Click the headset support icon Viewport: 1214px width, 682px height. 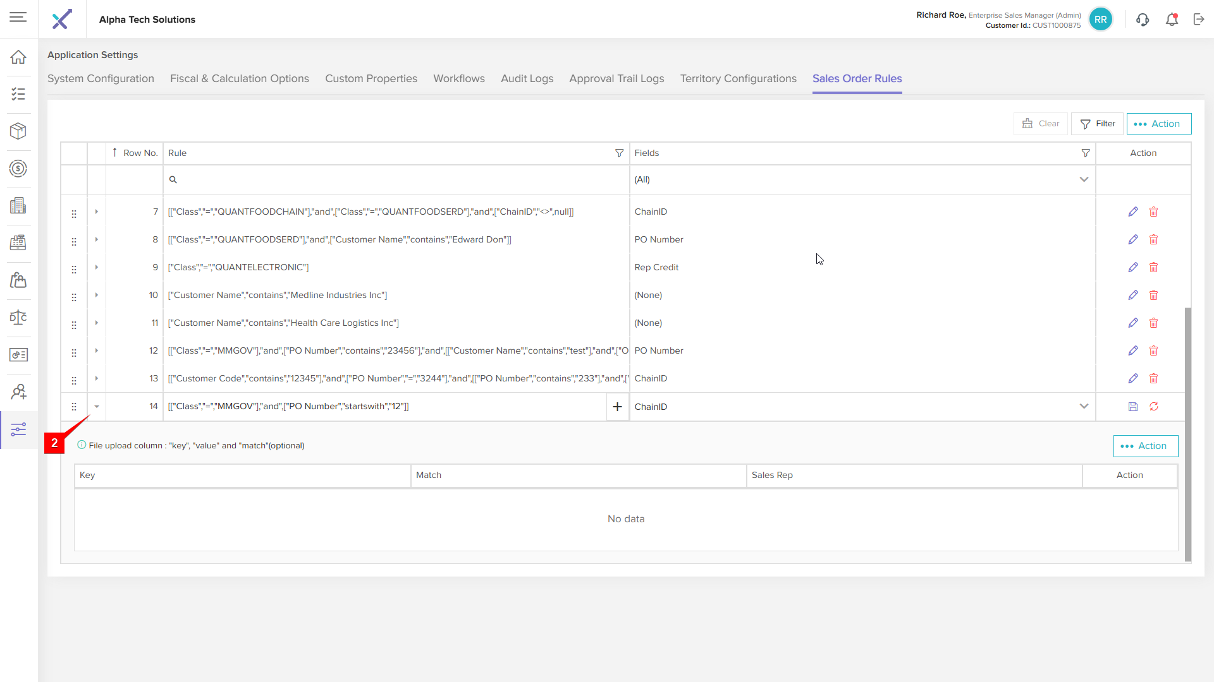coord(1142,20)
